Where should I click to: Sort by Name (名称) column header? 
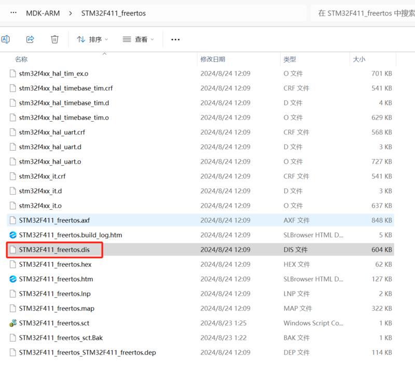[x=21, y=59]
